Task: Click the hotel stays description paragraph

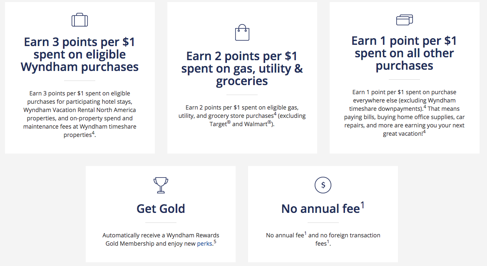Action: pyautogui.click(x=80, y=114)
